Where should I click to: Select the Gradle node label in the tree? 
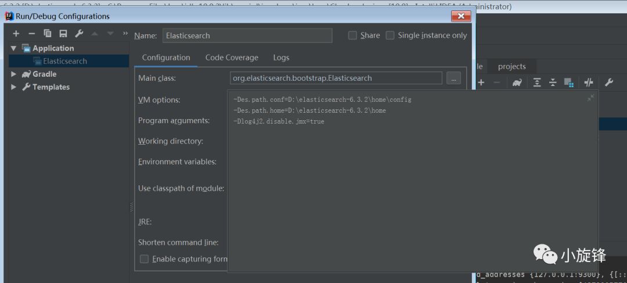click(x=44, y=74)
